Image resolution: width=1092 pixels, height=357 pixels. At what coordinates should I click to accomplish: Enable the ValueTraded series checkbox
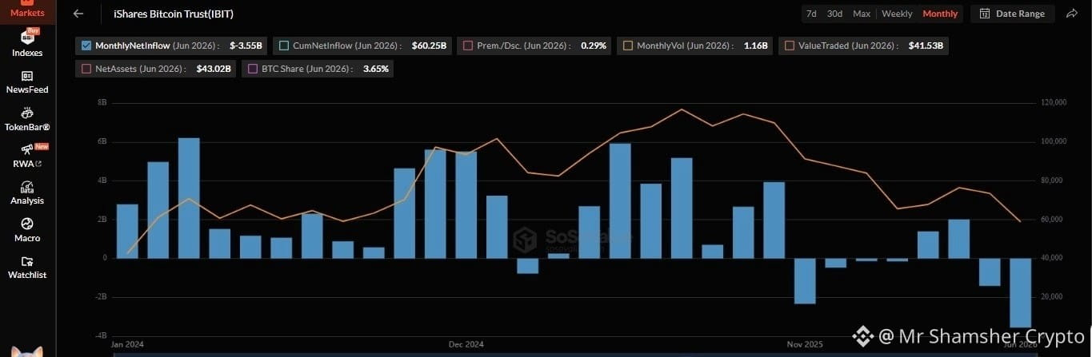pos(790,46)
